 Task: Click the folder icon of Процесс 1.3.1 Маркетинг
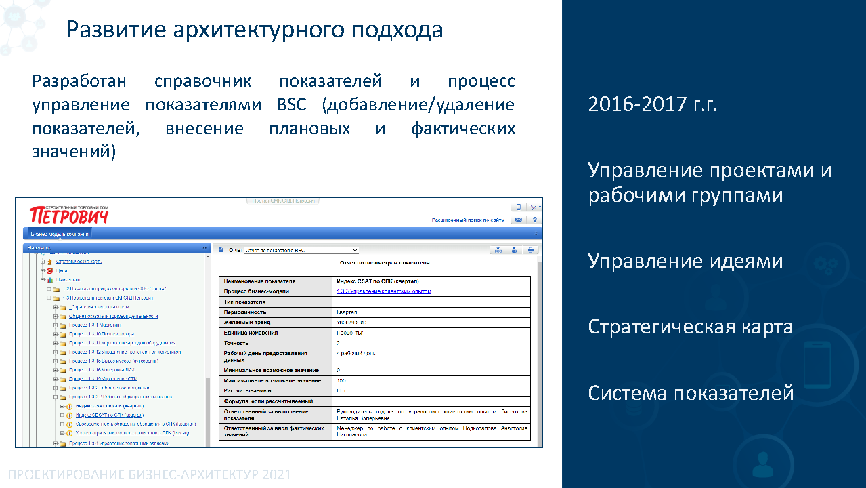[x=62, y=325]
